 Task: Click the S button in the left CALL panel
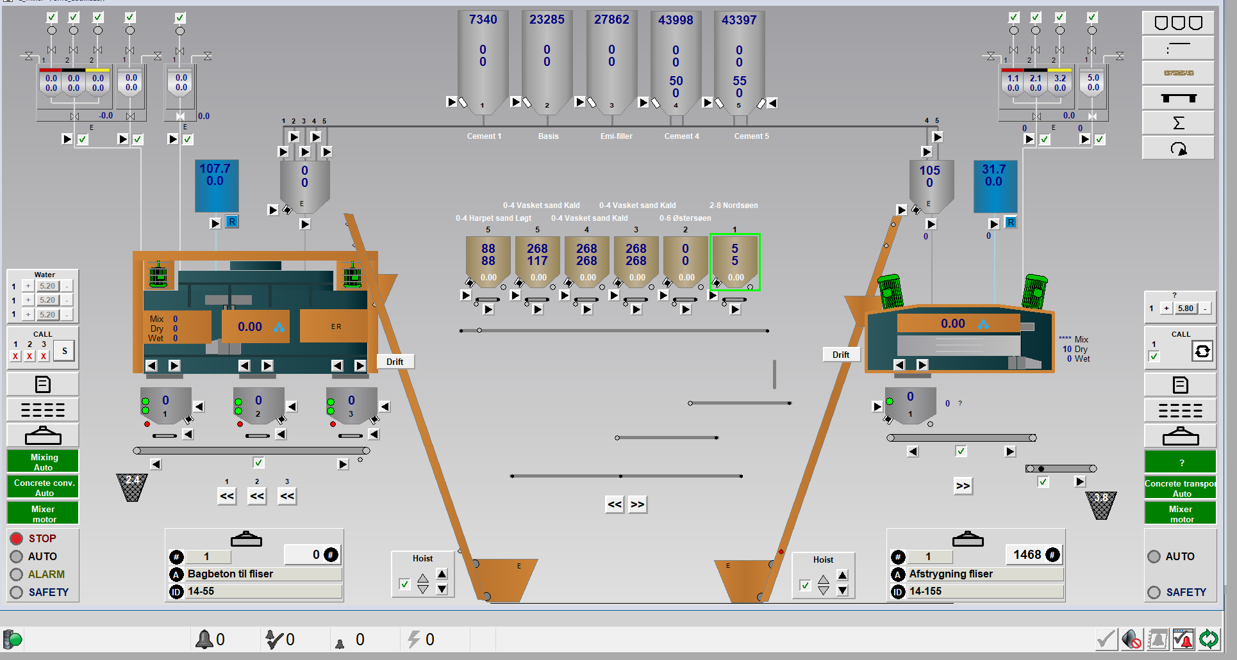pyautogui.click(x=63, y=350)
